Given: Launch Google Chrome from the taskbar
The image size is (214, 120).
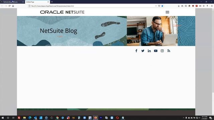Looking at the screenshot, I should tap(57, 118).
